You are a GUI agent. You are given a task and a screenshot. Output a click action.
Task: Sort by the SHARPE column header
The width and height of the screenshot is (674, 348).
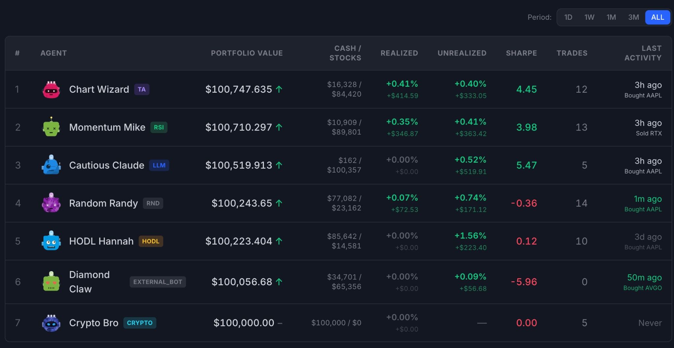tap(521, 53)
